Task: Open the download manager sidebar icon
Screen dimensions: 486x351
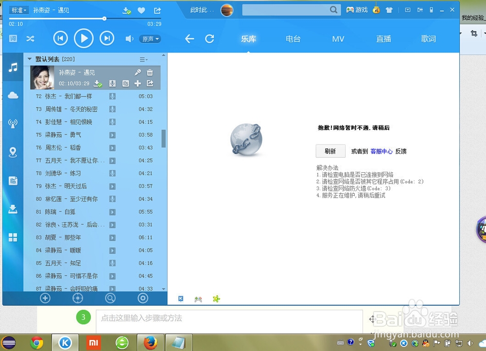Action: coord(13,209)
